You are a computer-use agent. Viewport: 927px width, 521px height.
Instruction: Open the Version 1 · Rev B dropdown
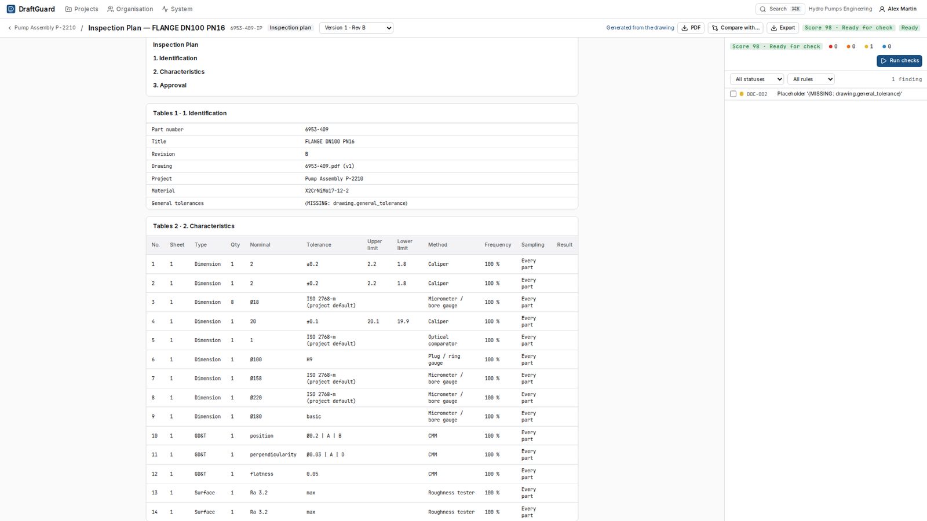[356, 28]
